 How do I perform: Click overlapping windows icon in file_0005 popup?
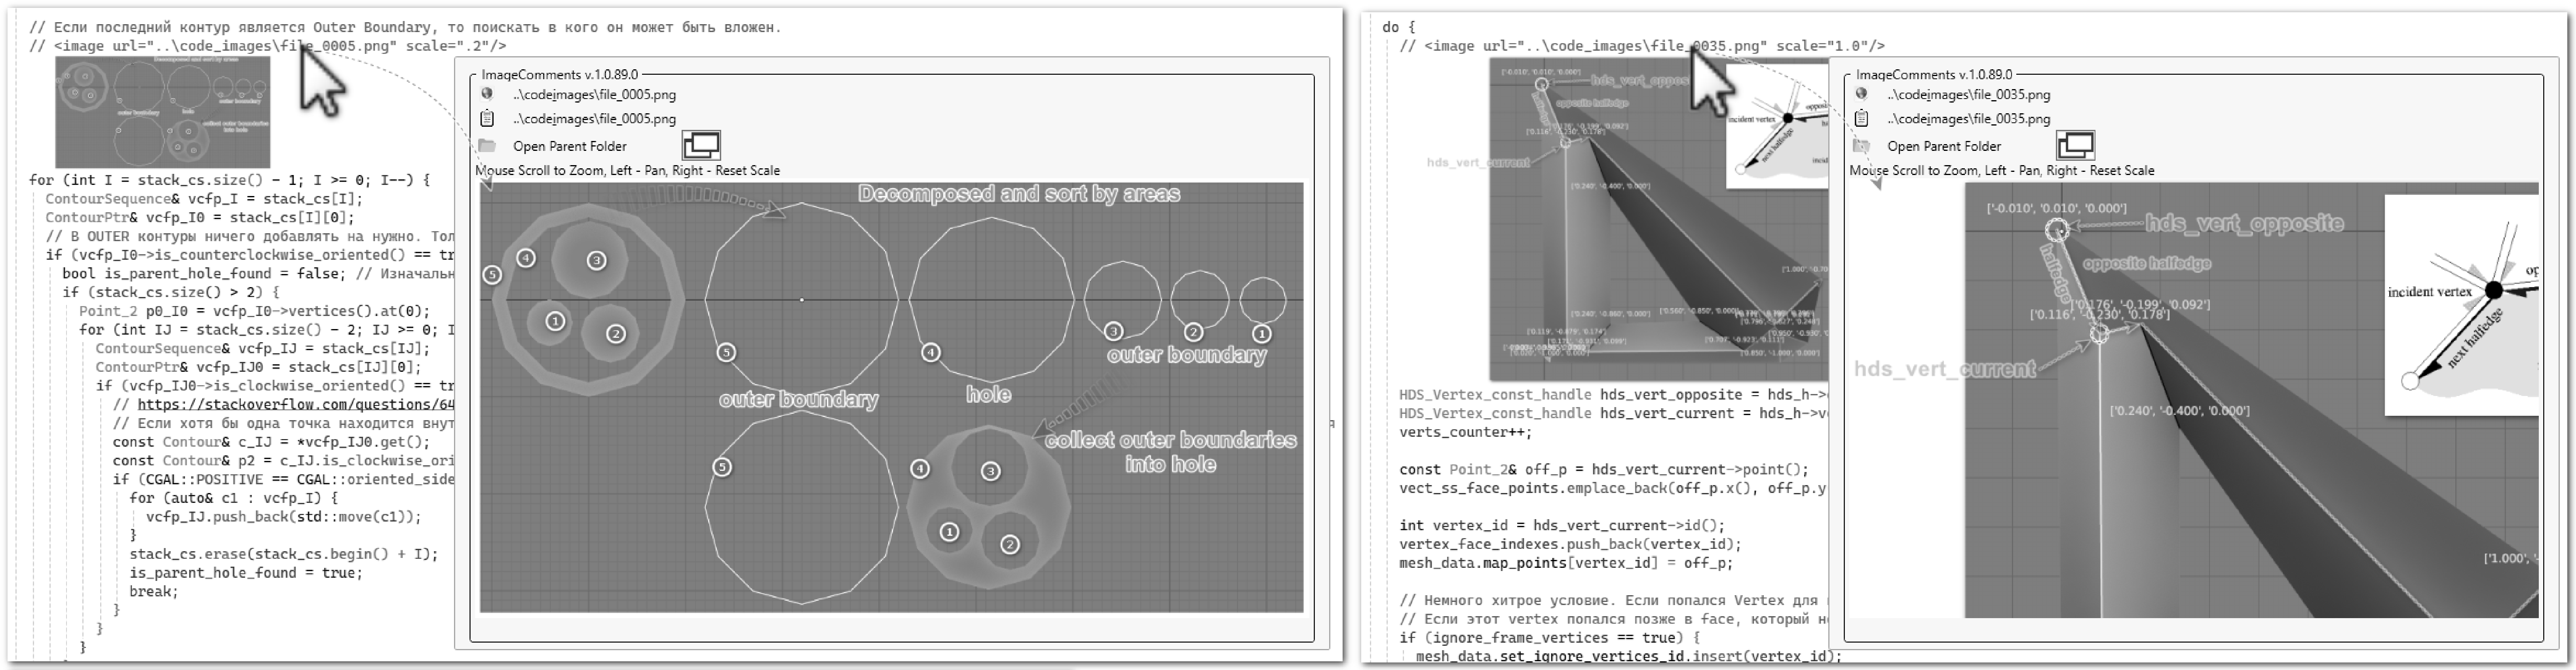pos(701,145)
